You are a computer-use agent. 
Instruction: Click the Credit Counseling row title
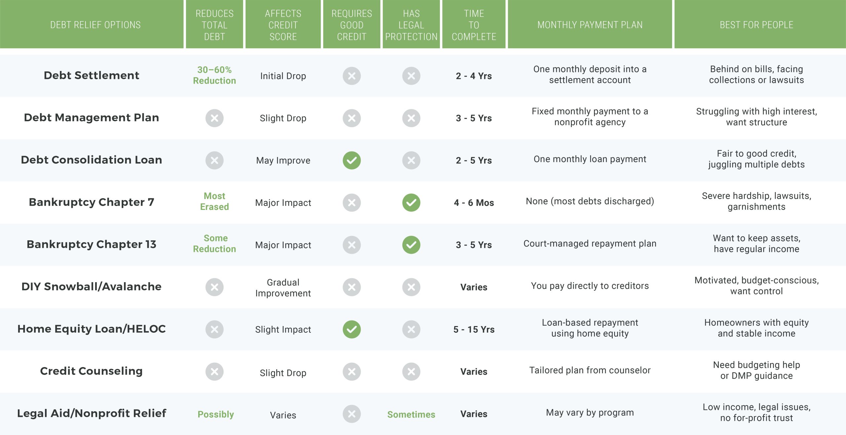92,371
